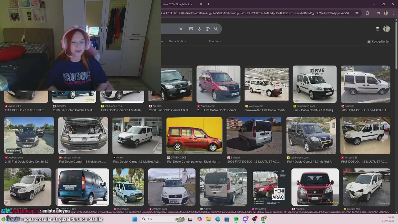The image size is (398, 224).
Task: Open the open-hood engine image from satisgaranti.com
Action: click(x=83, y=136)
